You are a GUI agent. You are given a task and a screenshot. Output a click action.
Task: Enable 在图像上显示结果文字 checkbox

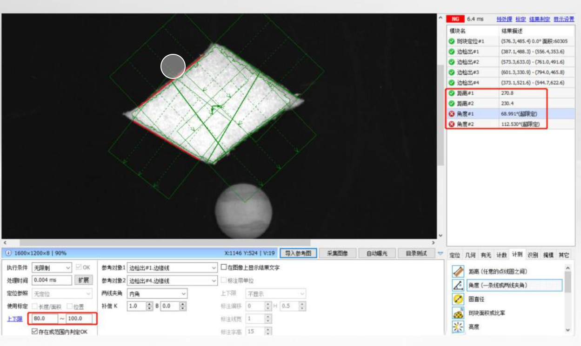(x=224, y=268)
